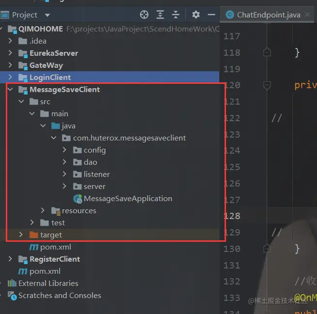This screenshot has height=314, width=317.
Task: Expand the resources folder
Action: point(43,211)
